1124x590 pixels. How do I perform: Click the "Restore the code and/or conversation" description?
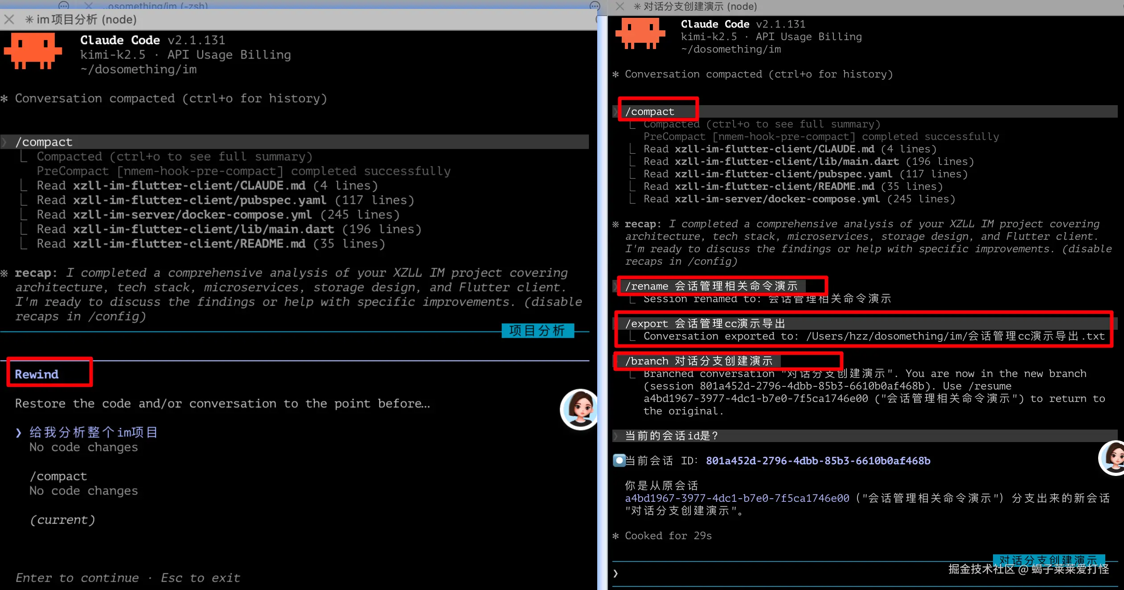(222, 403)
